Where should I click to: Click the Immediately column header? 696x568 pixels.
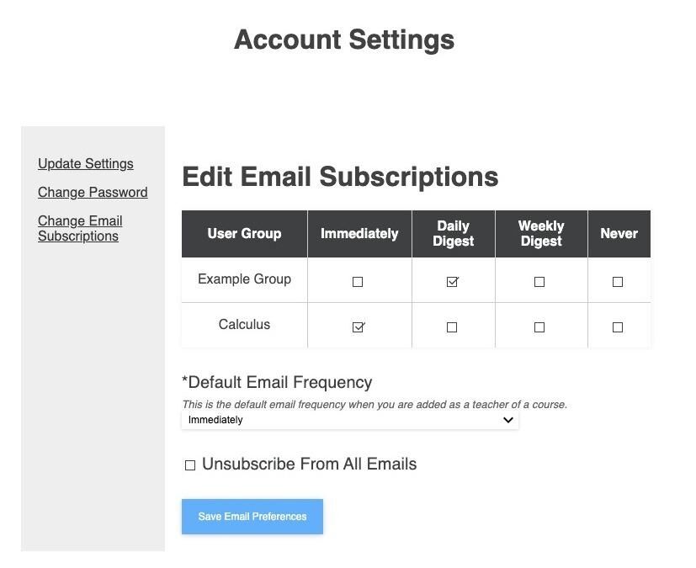[x=359, y=234]
